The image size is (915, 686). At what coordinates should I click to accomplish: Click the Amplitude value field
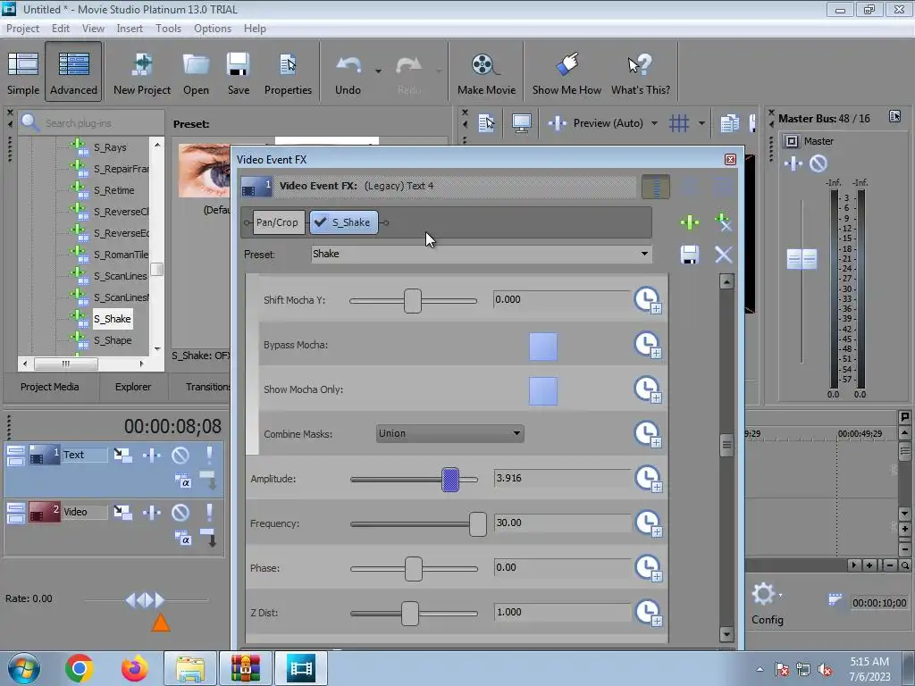coord(562,479)
